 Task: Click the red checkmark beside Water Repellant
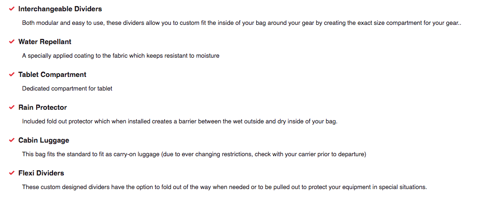point(12,42)
